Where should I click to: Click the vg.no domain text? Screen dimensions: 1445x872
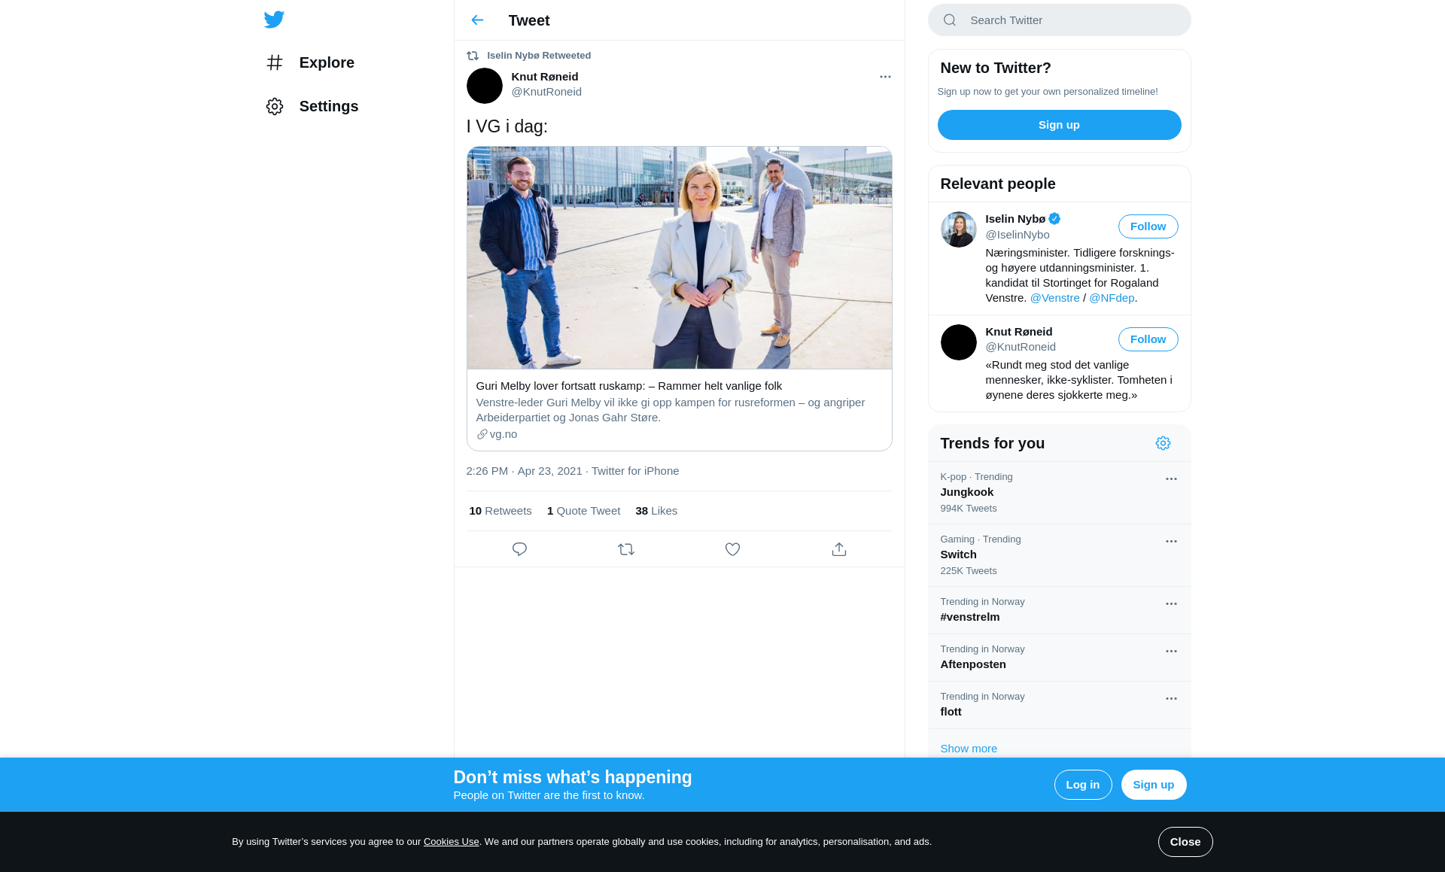tap(503, 434)
